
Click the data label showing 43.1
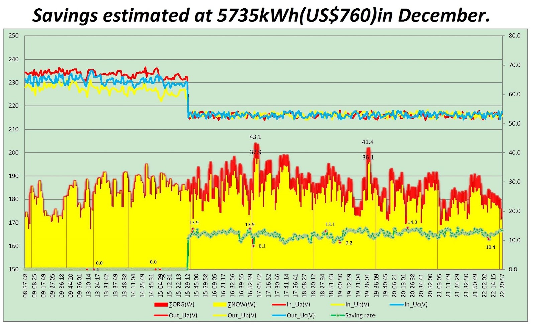[255, 137]
